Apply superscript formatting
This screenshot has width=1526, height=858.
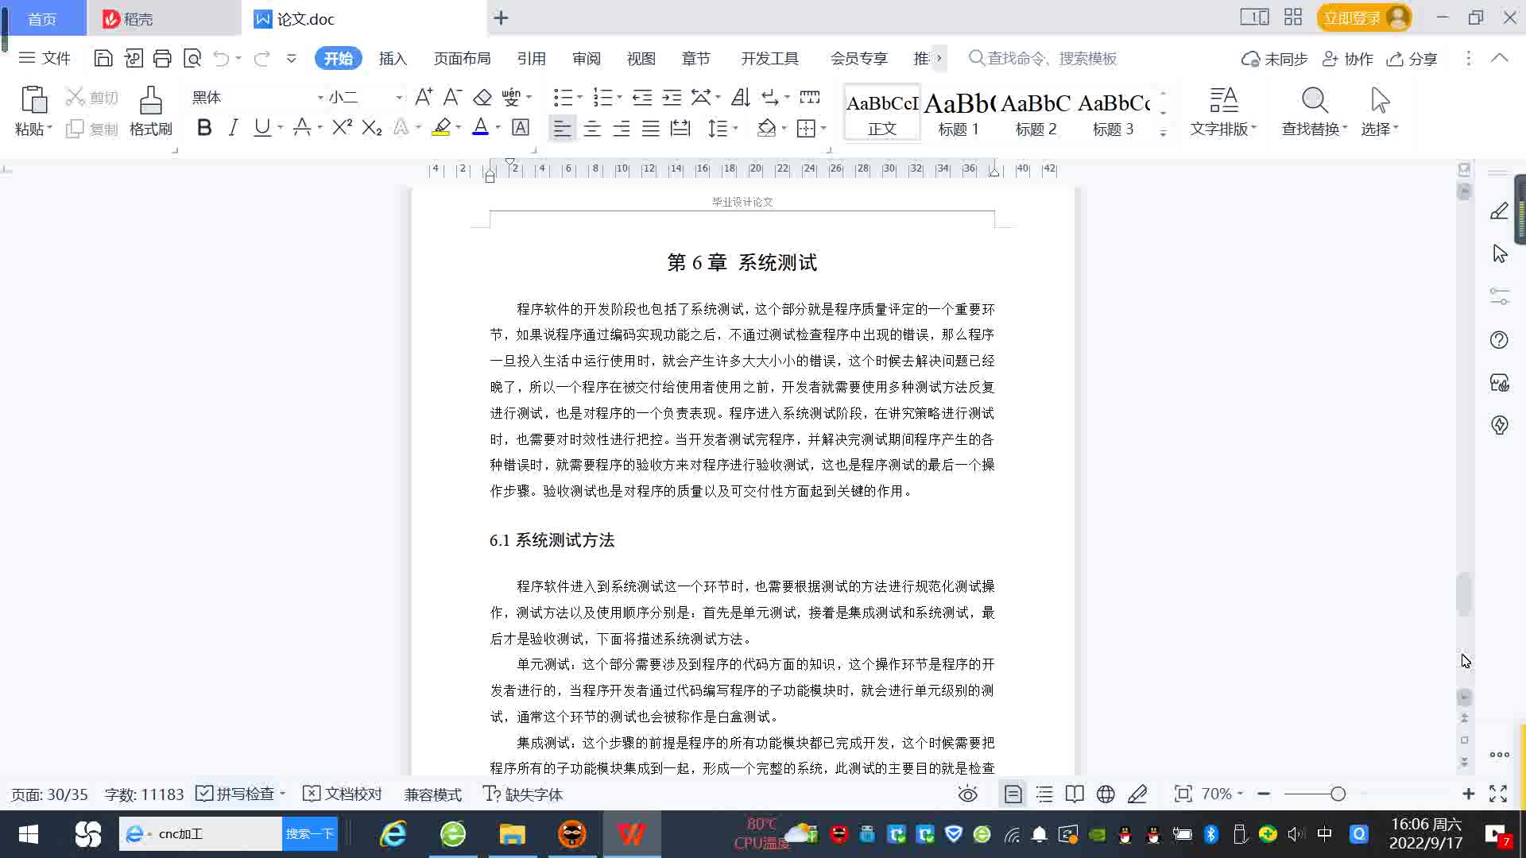click(x=342, y=127)
